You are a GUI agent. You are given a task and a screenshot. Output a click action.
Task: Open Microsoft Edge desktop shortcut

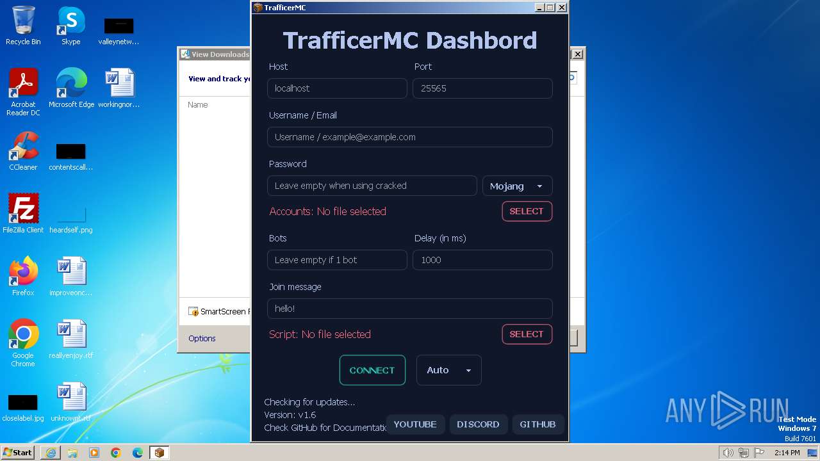(x=71, y=88)
